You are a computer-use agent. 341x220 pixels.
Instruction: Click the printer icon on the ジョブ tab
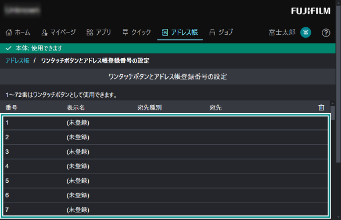pos(212,33)
